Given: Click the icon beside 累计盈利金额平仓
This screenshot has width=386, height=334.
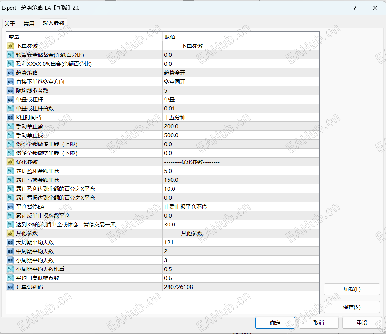Looking at the screenshot, I should [10, 171].
